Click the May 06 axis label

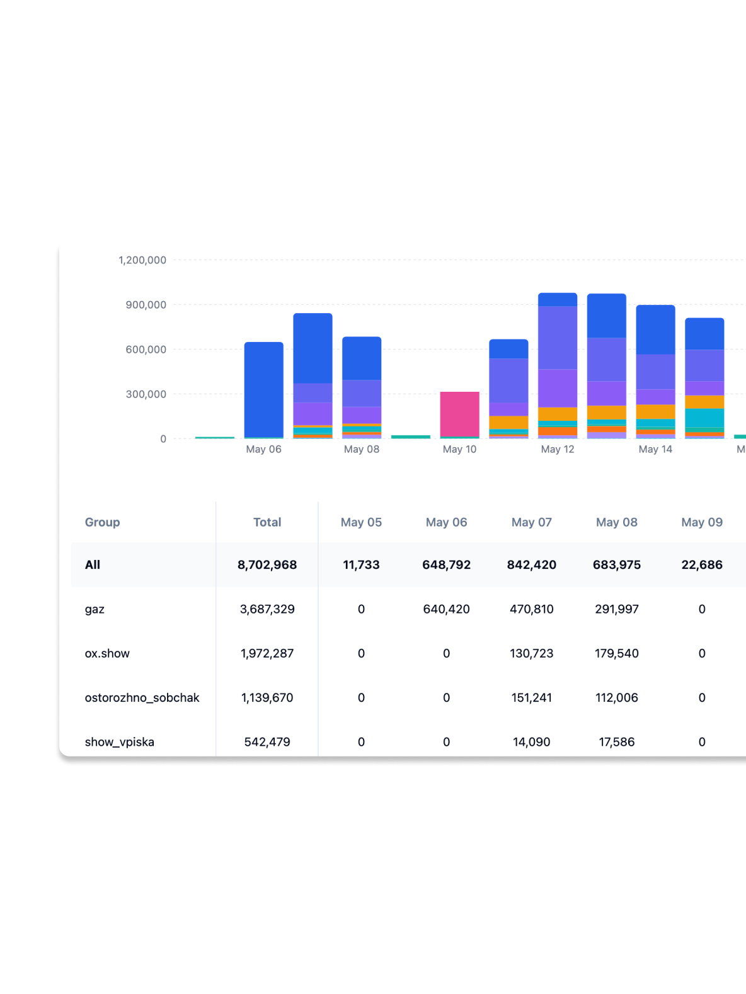(x=263, y=449)
